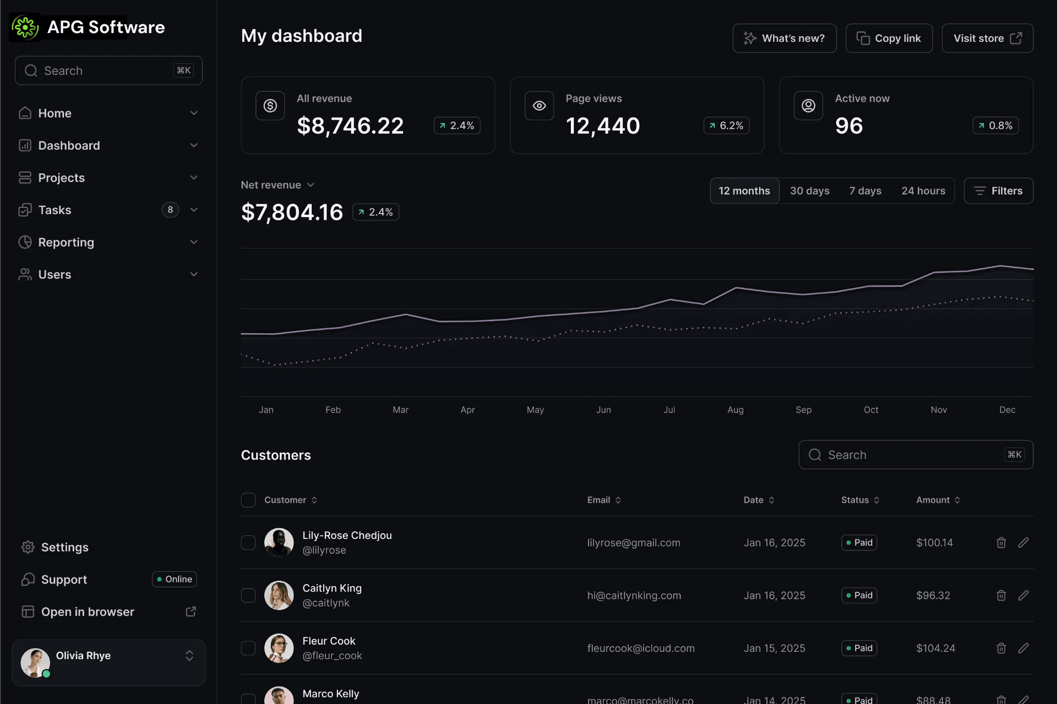Click the eye icon on Page views card

[x=539, y=106]
